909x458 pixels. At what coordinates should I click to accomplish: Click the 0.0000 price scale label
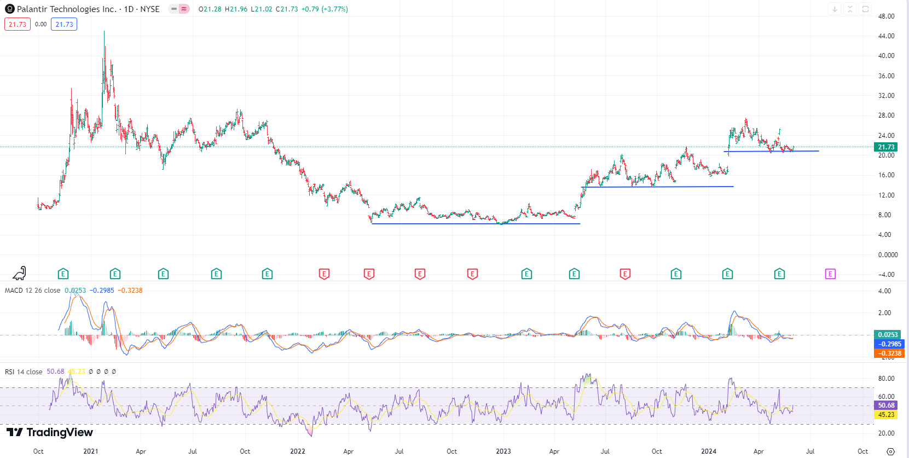888,255
